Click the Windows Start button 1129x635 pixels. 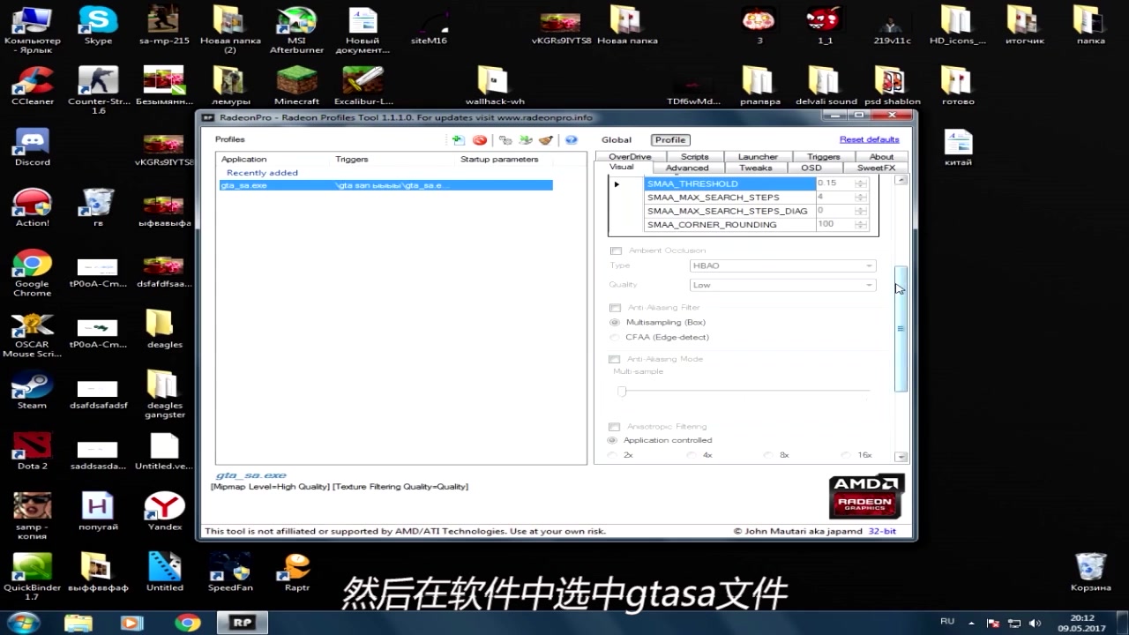click(22, 623)
